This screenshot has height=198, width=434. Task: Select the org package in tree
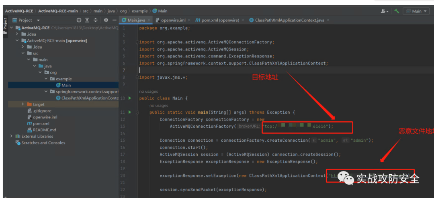pos(50,72)
